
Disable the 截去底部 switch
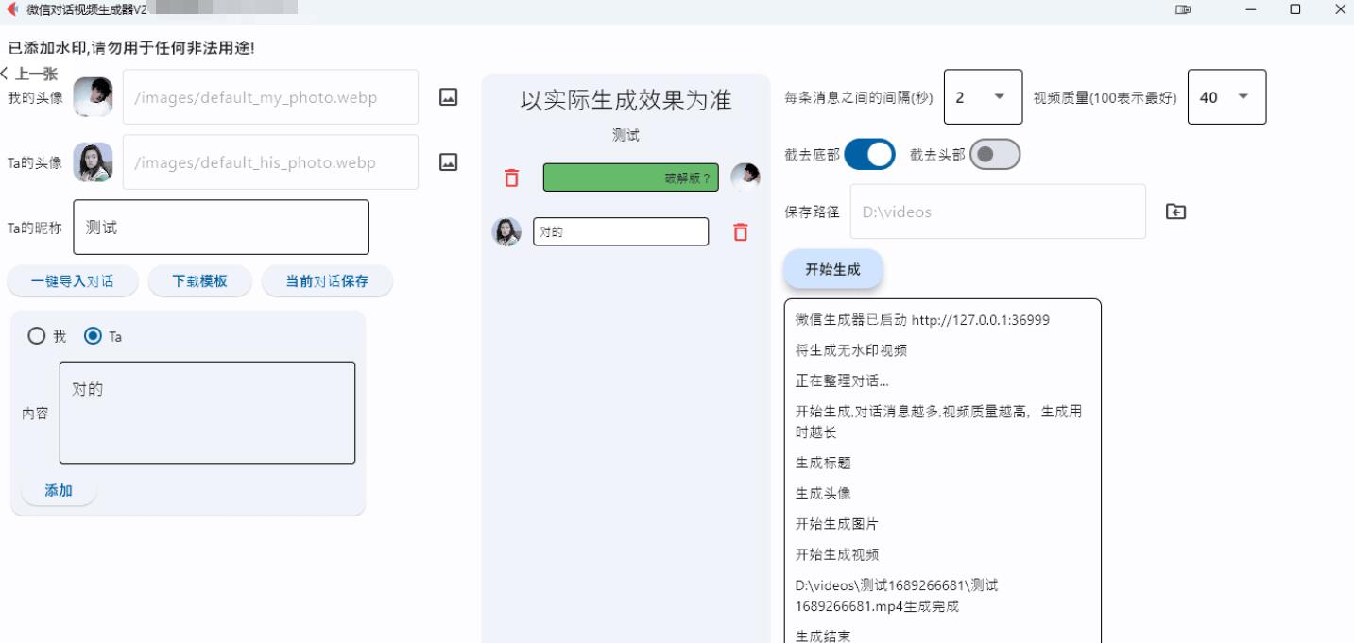(x=869, y=155)
